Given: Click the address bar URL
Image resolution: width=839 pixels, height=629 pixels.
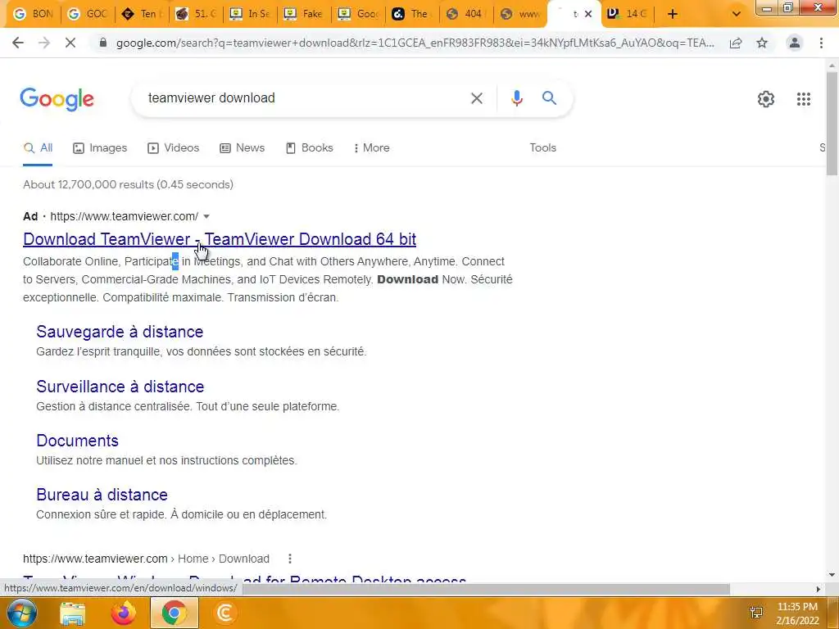Looking at the screenshot, I should 415,43.
